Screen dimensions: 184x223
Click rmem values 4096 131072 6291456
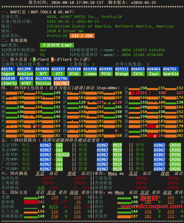(143, 50)
